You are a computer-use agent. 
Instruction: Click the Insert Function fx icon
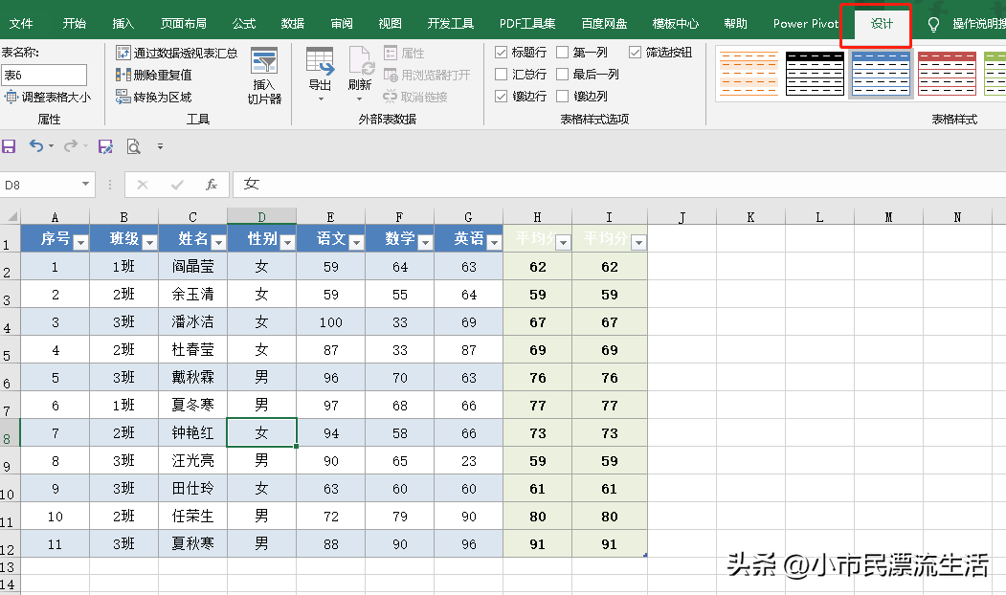(x=212, y=185)
